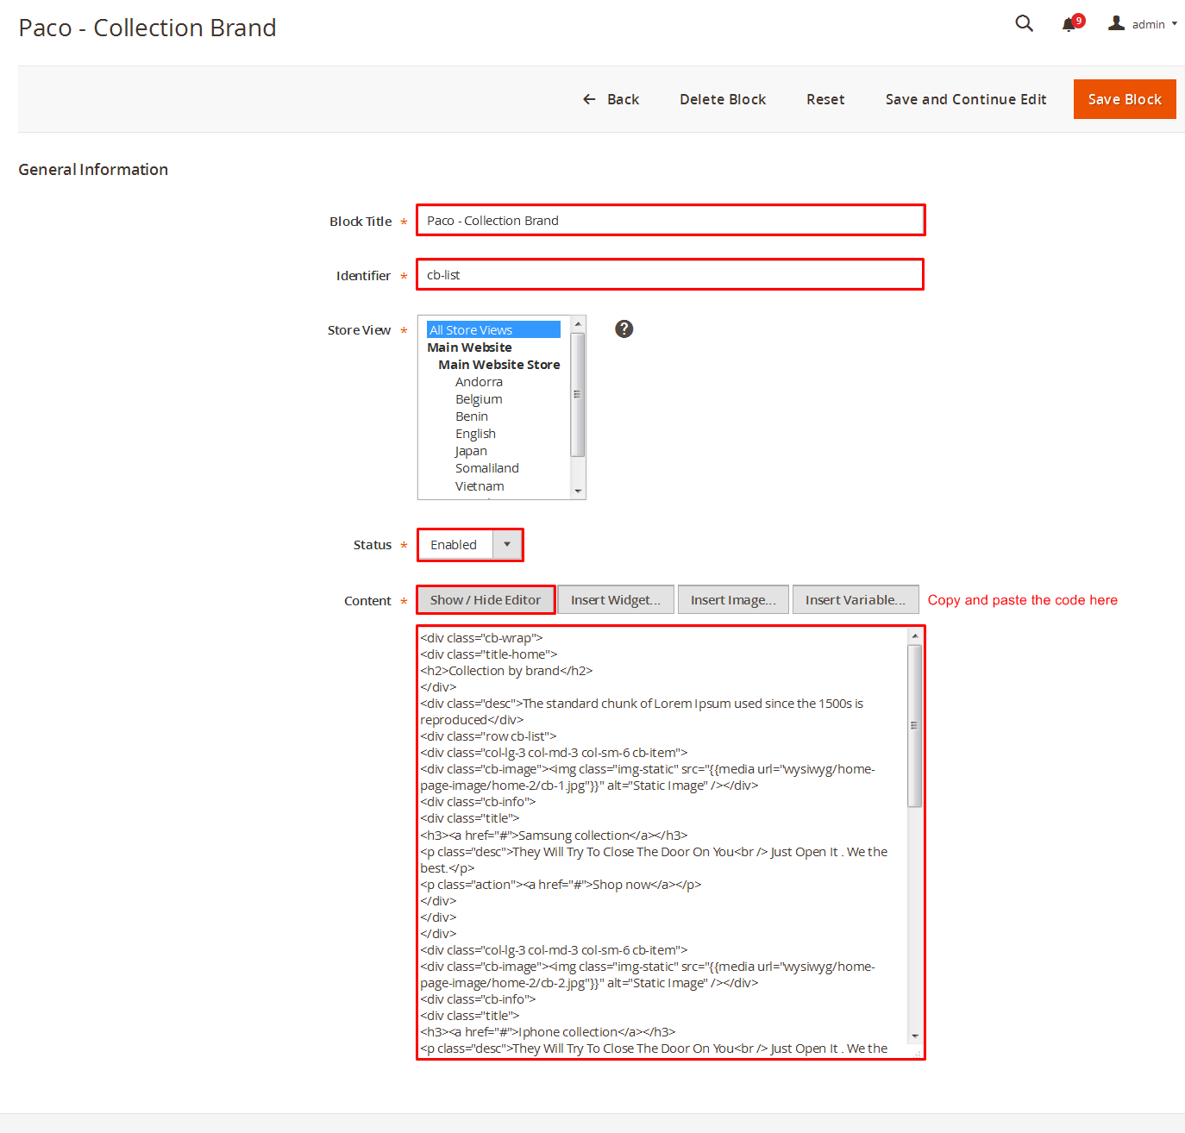Select Benin store view

[x=472, y=416]
